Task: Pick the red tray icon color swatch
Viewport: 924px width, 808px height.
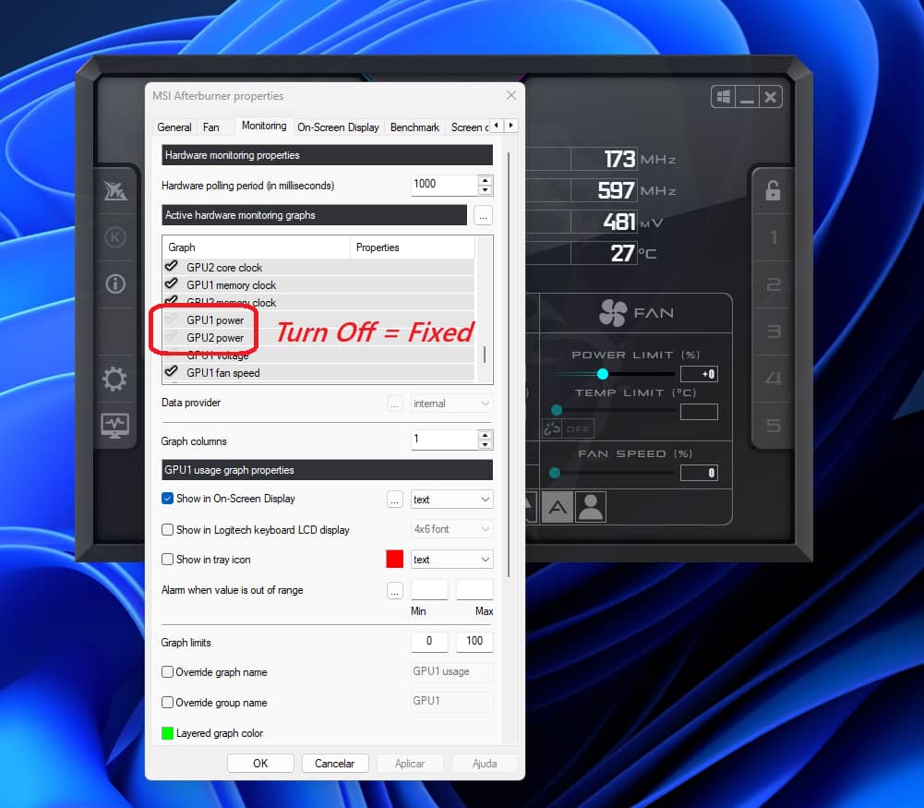Action: 395,559
